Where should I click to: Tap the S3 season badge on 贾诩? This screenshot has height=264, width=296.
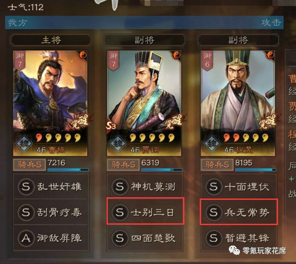(x=111, y=125)
